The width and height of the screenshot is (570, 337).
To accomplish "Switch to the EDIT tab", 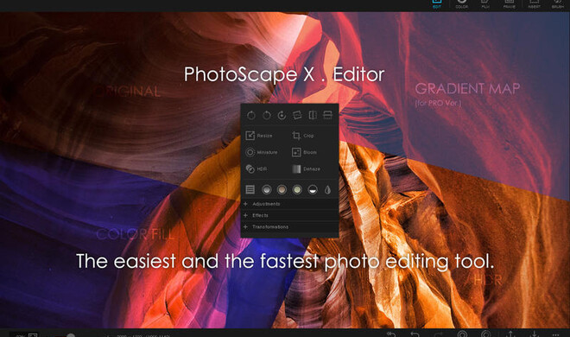I will point(437,4).
